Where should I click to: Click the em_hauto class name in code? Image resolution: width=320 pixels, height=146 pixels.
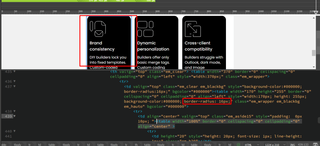click(133, 106)
